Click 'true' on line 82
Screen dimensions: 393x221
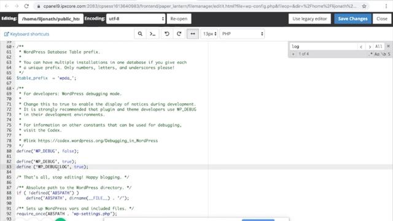(x=67, y=161)
